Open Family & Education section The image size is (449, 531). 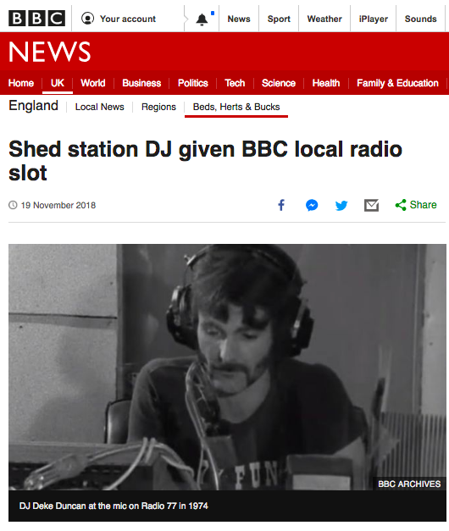tap(397, 83)
